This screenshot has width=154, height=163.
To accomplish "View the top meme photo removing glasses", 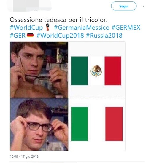I will (39, 70).
